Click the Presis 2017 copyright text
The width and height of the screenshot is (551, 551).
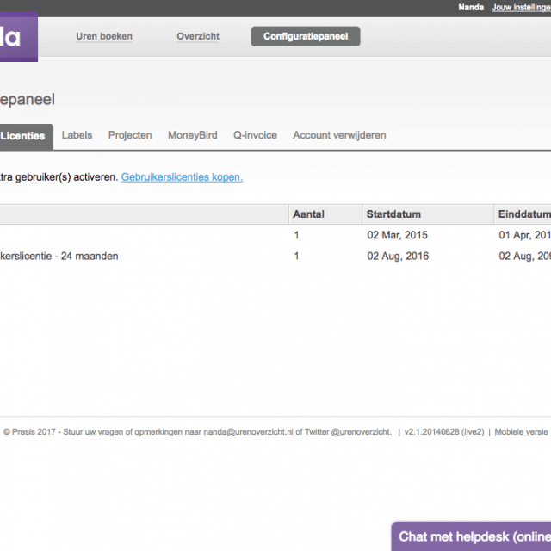pyautogui.click(x=29, y=432)
